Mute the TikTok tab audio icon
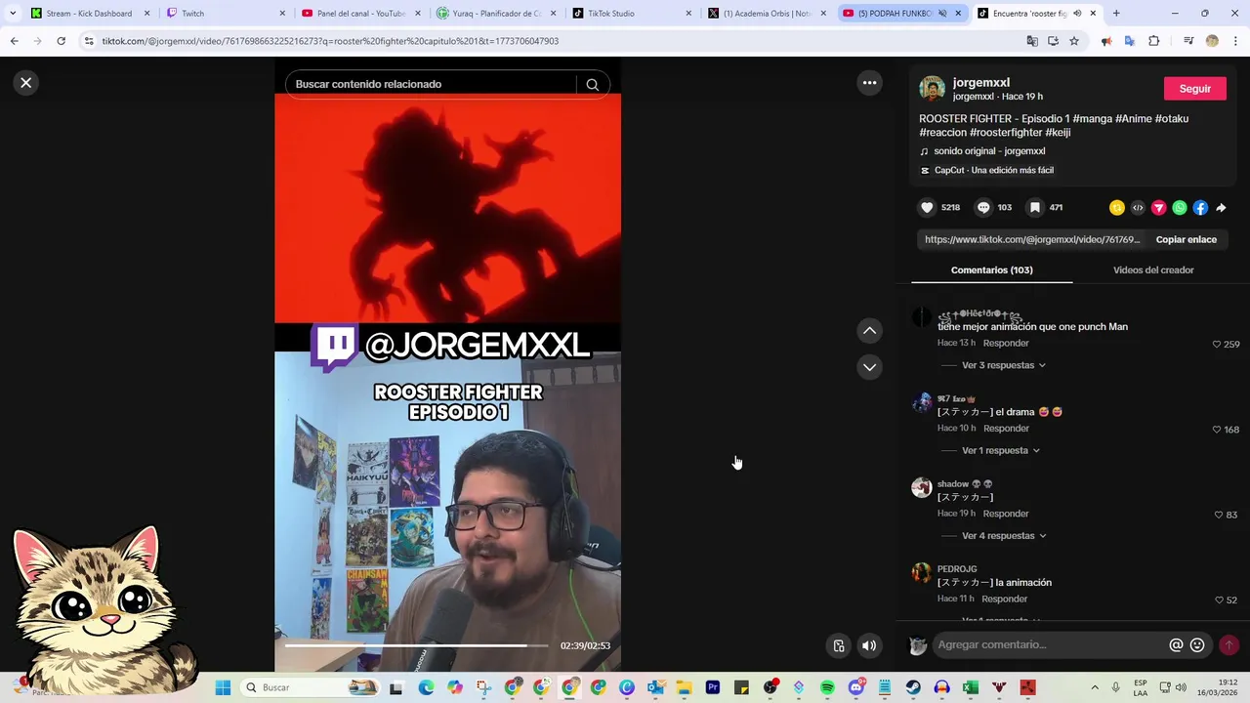The image size is (1250, 703). [1077, 14]
